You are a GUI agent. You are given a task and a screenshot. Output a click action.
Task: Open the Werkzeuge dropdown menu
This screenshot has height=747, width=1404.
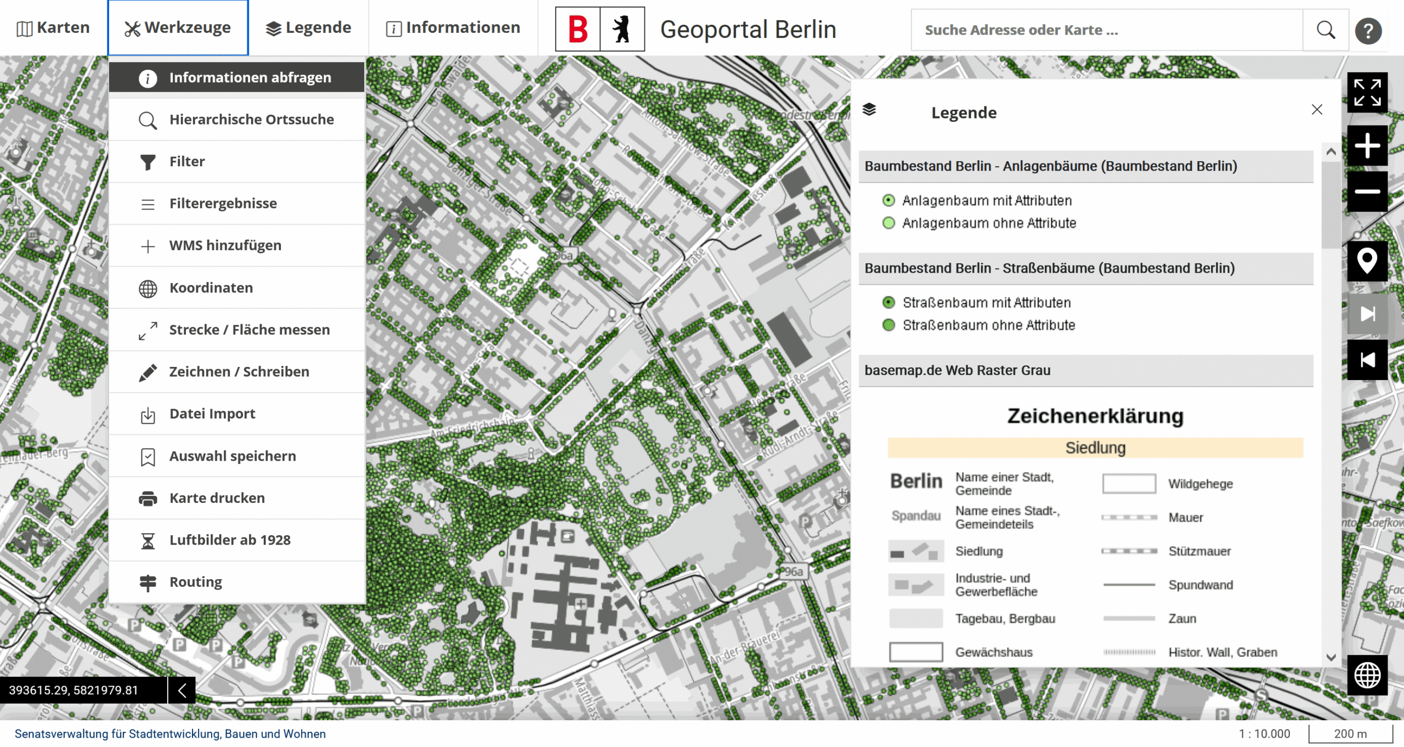(x=178, y=27)
